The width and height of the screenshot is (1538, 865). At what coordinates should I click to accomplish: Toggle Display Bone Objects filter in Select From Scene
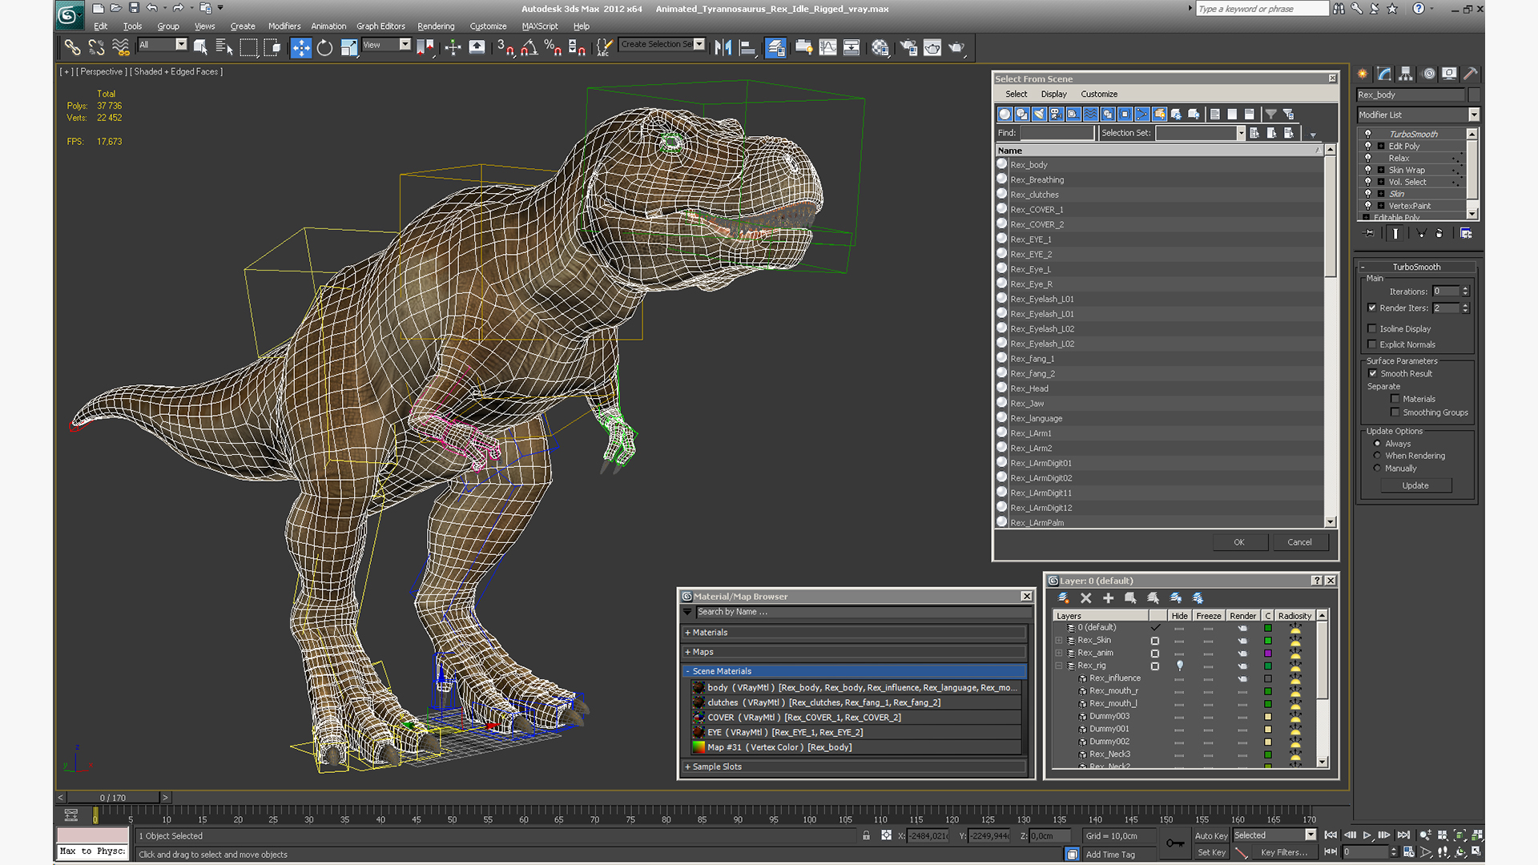1142,114
